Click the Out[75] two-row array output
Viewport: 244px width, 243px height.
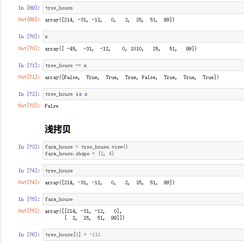pos(85,214)
